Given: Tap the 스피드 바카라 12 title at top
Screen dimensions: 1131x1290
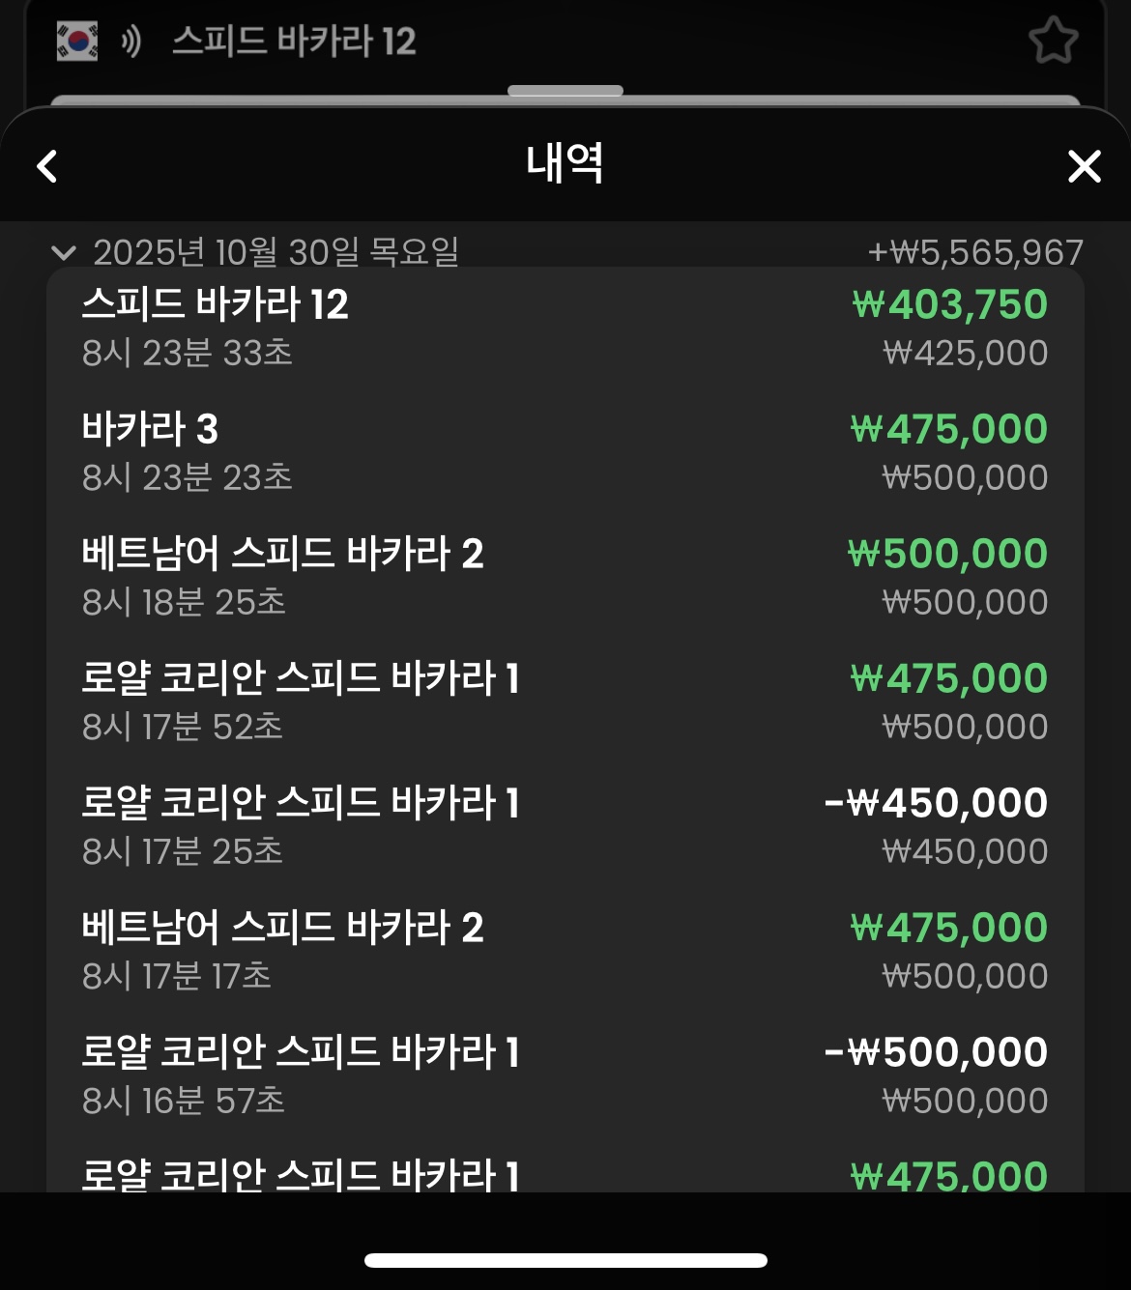Looking at the screenshot, I should 294,42.
